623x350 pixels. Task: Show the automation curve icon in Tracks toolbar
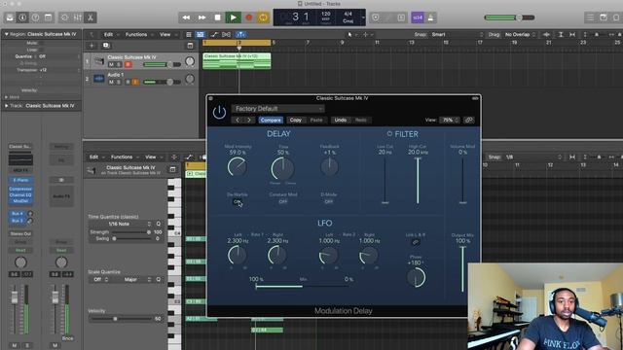(214, 35)
